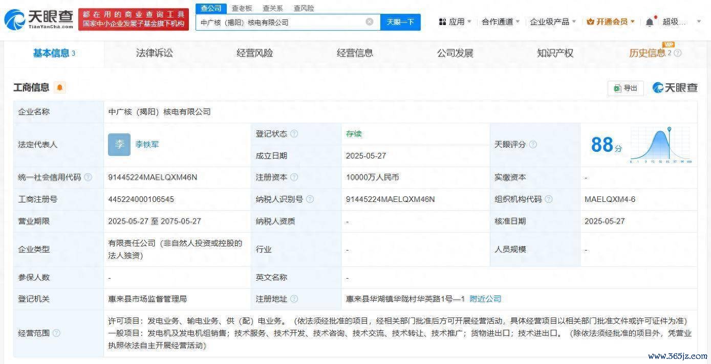
Task: Select credit code 91445224MAELQXM46N under 统一社会信用代码
Action: tap(153, 177)
